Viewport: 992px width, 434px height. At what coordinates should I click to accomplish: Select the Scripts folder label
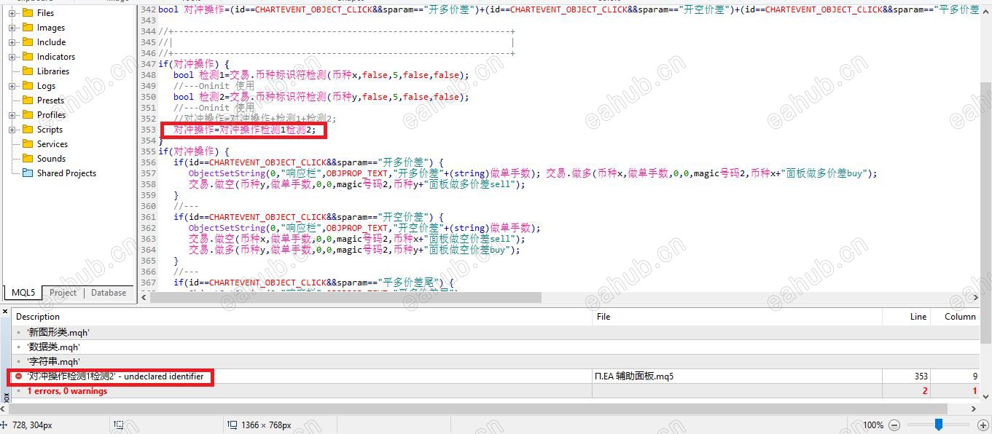50,130
